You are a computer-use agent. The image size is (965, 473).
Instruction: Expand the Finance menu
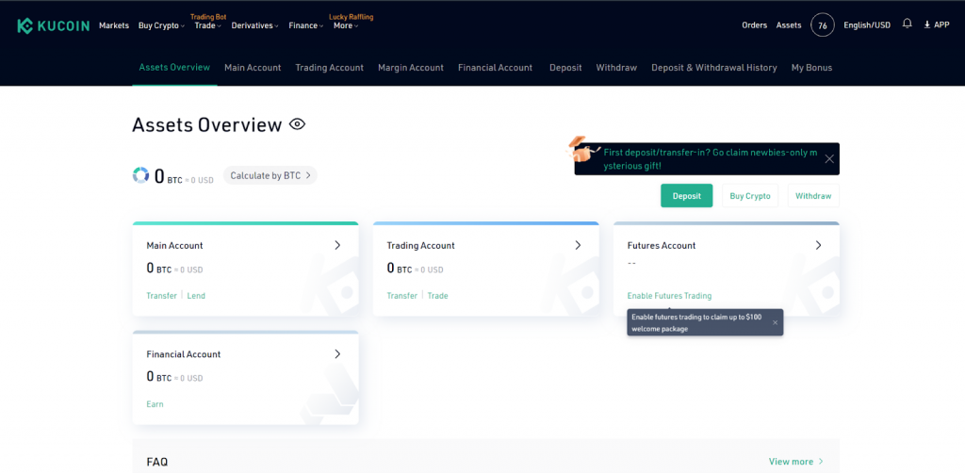coord(305,25)
